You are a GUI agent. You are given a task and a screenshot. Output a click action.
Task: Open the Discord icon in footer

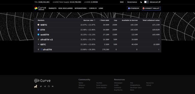pos(53,86)
